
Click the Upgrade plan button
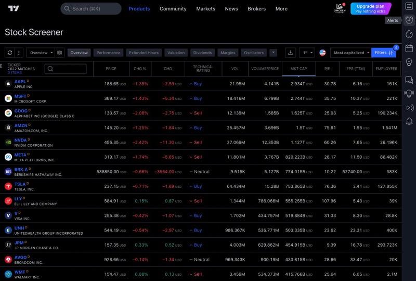[x=371, y=8]
